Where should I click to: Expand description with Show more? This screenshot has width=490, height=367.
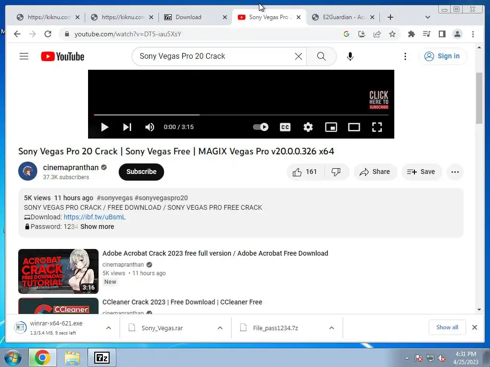click(97, 227)
